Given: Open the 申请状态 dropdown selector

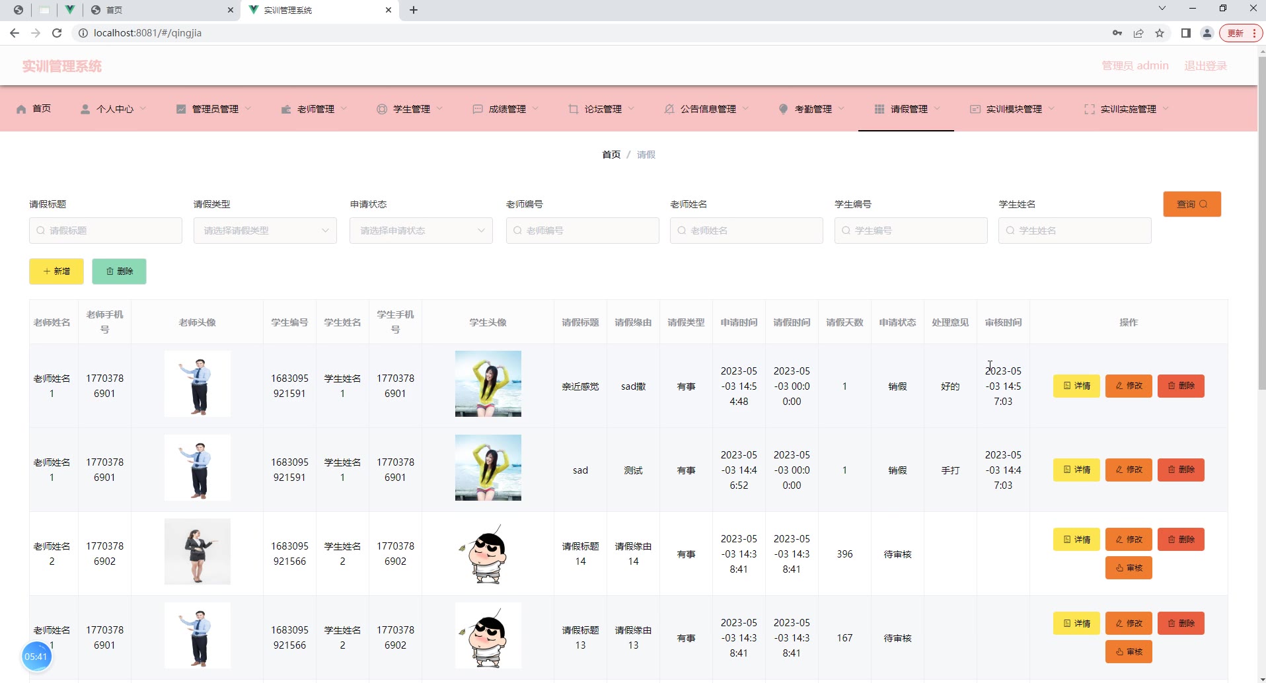Looking at the screenshot, I should [x=421, y=231].
